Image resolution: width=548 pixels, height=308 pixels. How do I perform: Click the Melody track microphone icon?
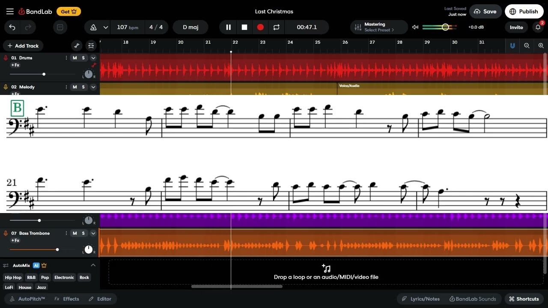(6, 87)
